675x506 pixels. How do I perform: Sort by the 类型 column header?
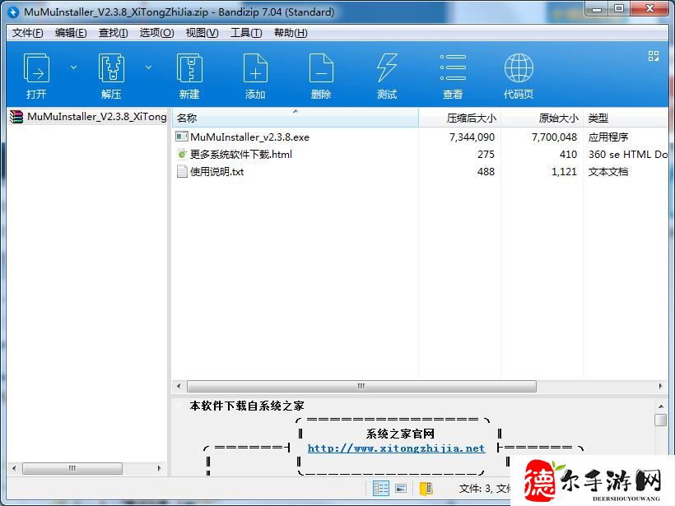[625, 118]
